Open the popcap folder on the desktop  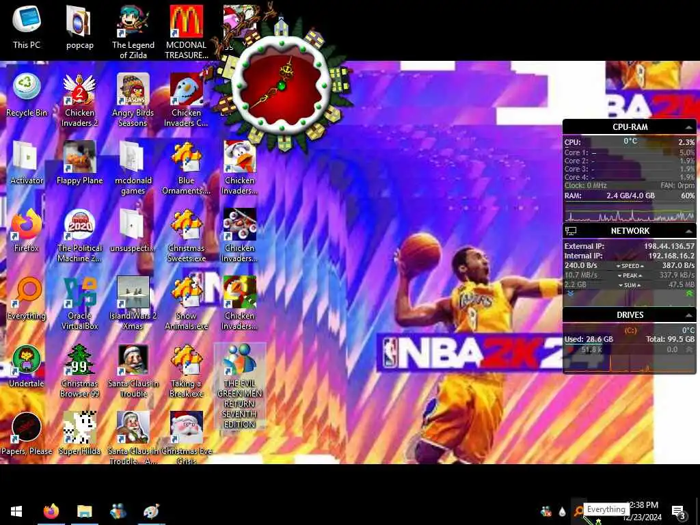click(x=79, y=27)
